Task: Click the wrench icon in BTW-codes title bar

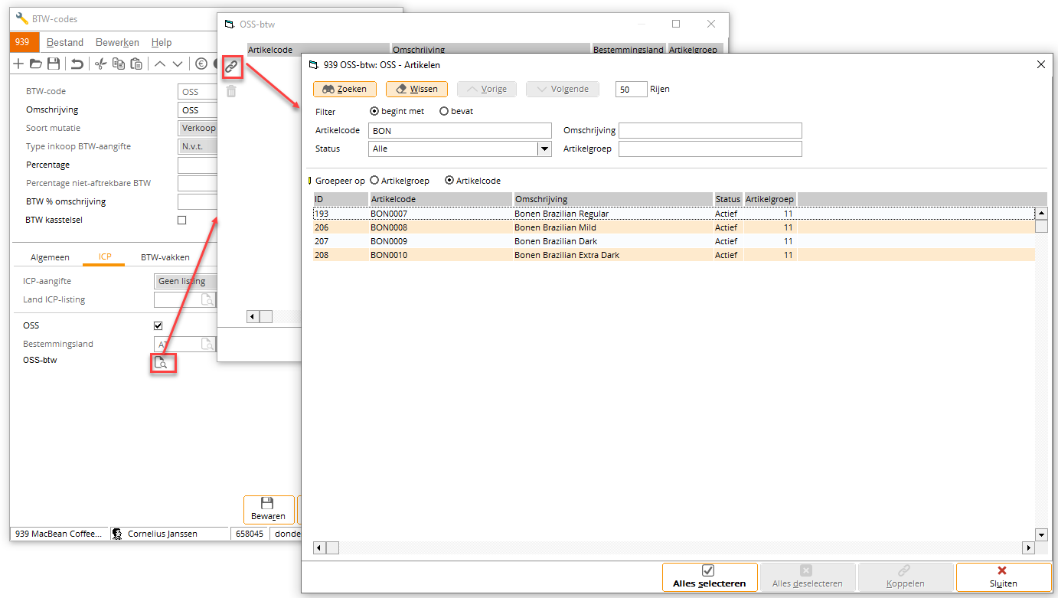Action: coord(22,18)
